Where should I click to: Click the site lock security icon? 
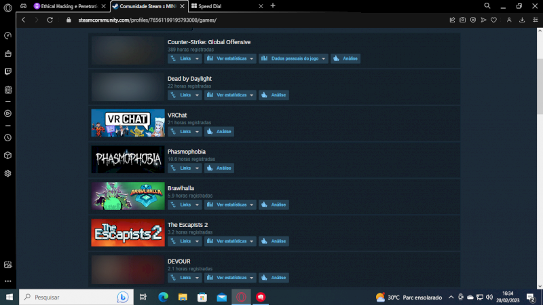coord(69,20)
